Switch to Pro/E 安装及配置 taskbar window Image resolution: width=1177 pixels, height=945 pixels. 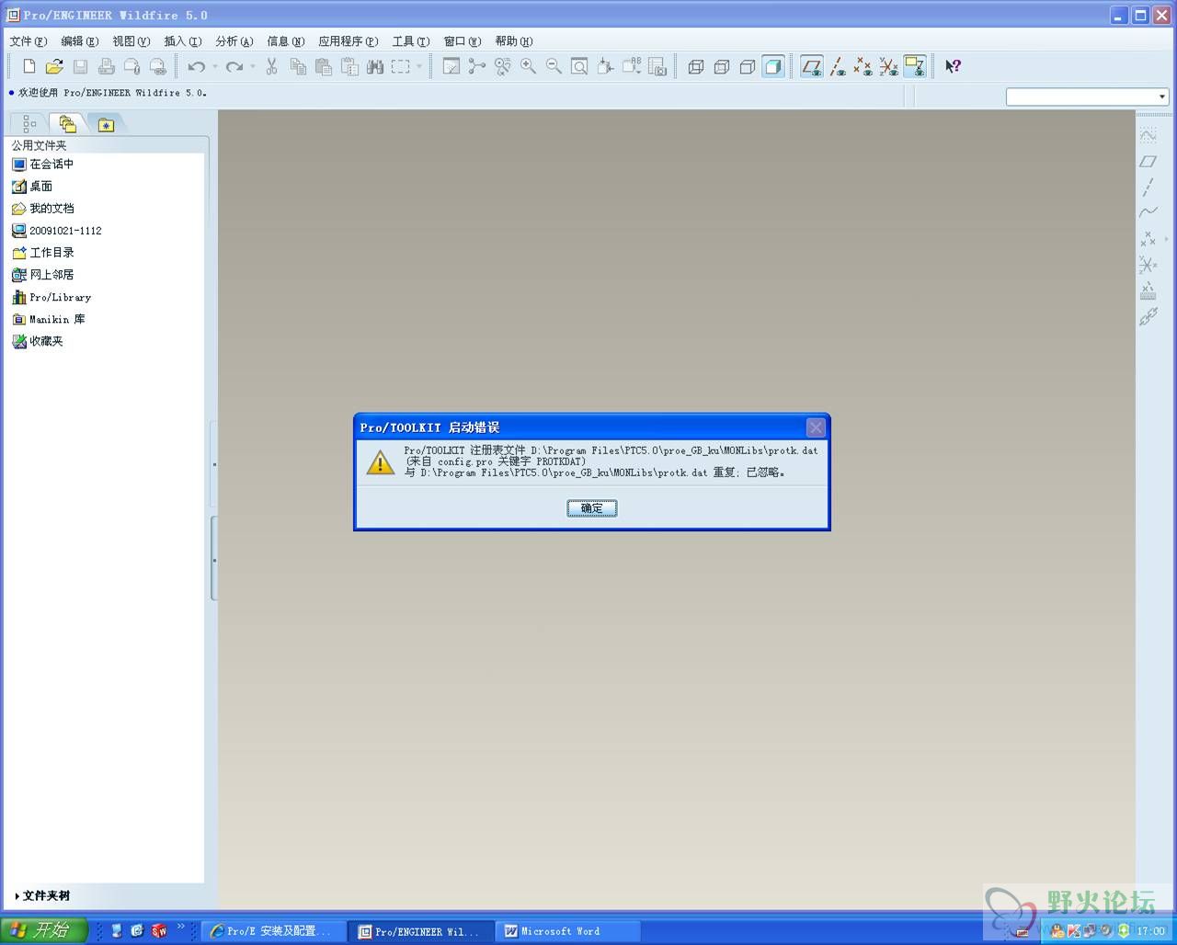point(273,931)
